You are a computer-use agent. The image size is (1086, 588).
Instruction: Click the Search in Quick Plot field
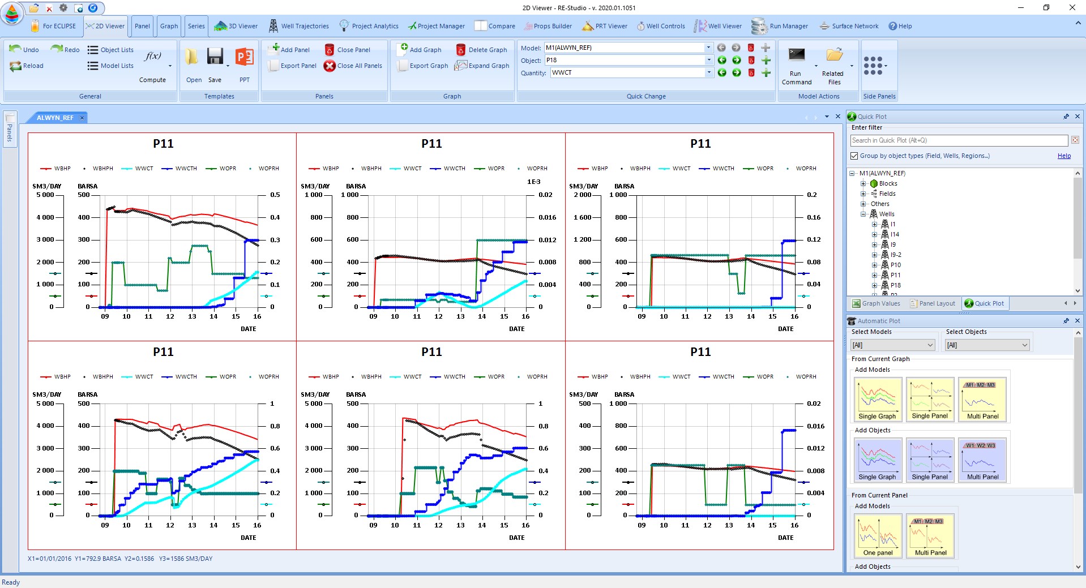click(x=959, y=140)
